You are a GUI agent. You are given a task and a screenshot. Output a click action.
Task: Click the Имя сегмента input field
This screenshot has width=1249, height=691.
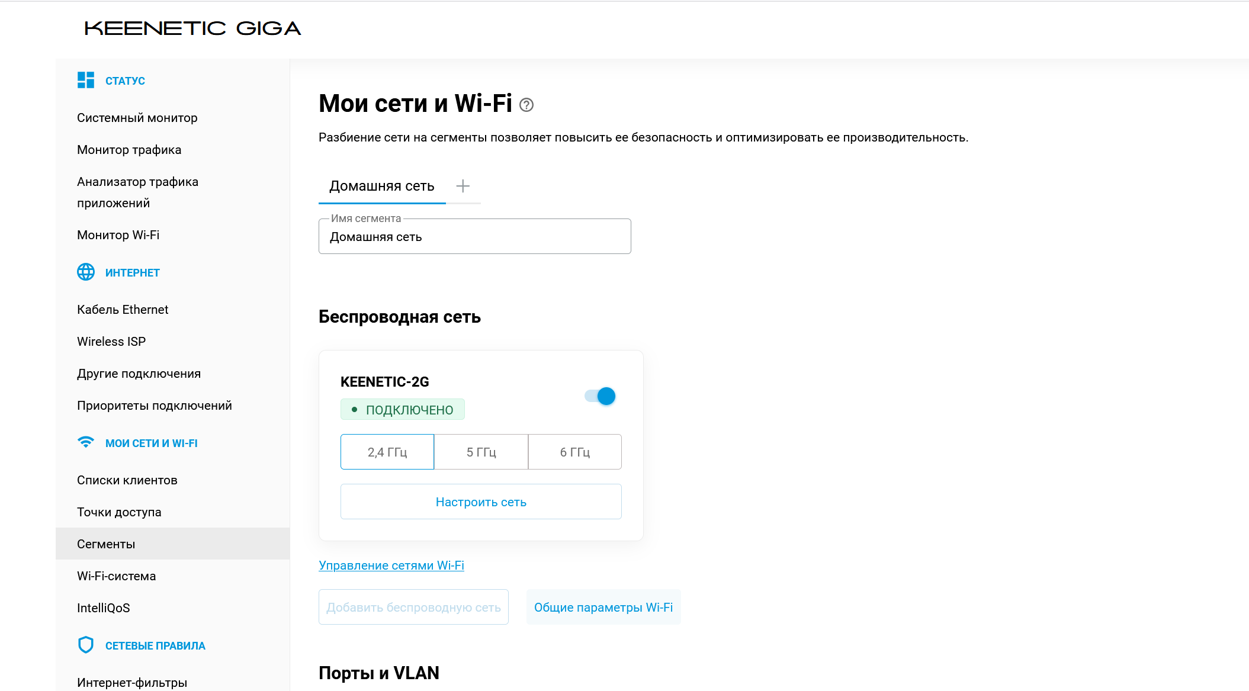point(474,237)
